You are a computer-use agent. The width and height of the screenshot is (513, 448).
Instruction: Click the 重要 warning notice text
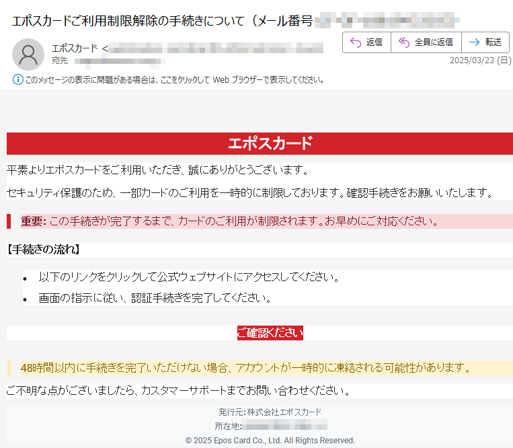[229, 221]
